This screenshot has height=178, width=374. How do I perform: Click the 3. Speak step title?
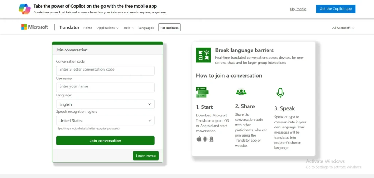[284, 108]
